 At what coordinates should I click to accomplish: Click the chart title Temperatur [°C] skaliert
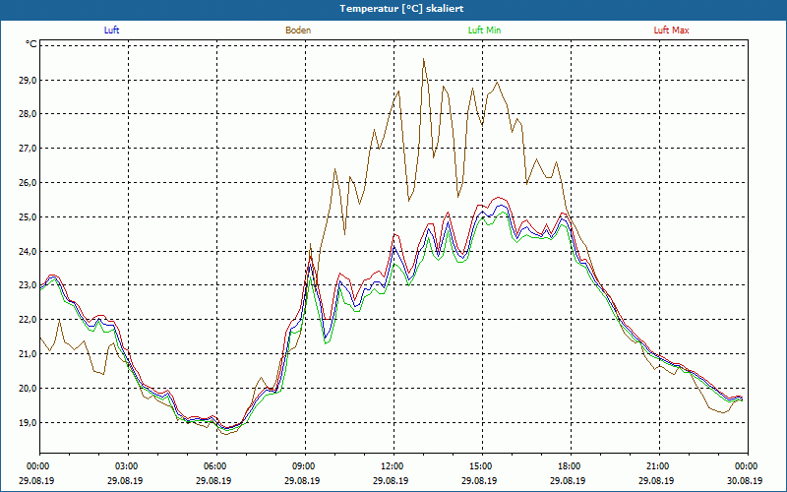click(401, 9)
